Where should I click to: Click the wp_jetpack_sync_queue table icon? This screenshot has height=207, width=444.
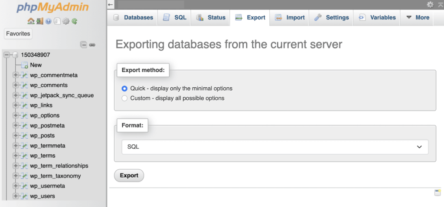point(25,95)
